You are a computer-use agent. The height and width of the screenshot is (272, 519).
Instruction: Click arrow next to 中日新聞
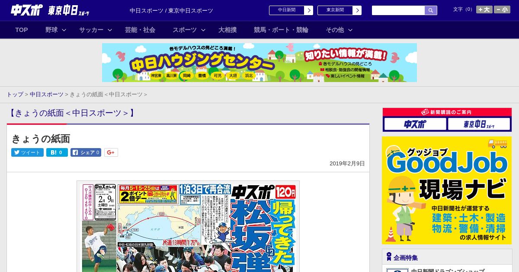(309, 10)
